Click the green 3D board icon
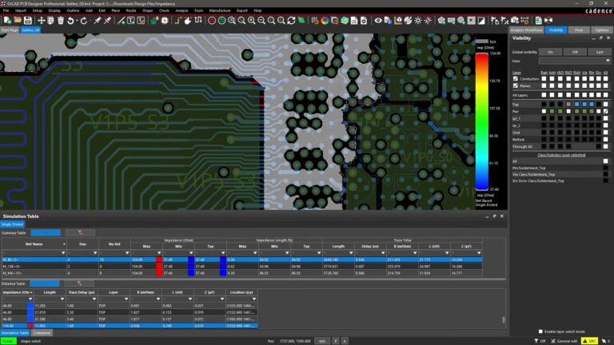Screen dimensions: 614x345 345,20
